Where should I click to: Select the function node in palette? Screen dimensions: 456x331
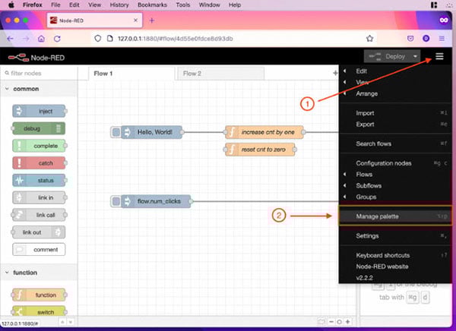(x=39, y=295)
